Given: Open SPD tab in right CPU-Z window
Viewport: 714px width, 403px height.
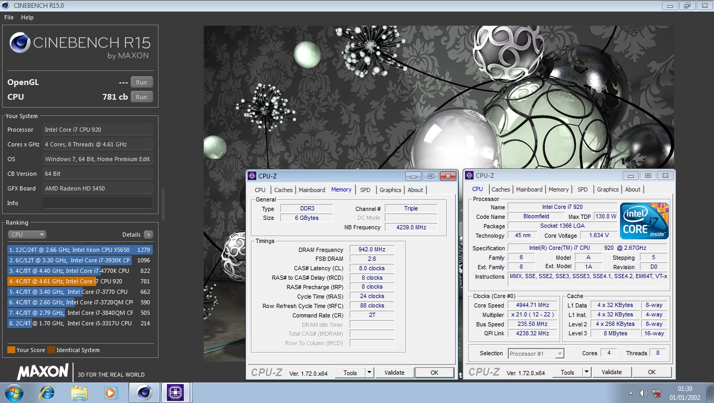Looking at the screenshot, I should pyautogui.click(x=583, y=189).
